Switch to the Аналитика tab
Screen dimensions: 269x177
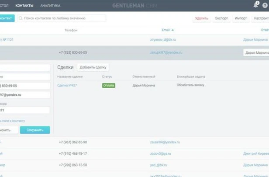(x=50, y=6)
